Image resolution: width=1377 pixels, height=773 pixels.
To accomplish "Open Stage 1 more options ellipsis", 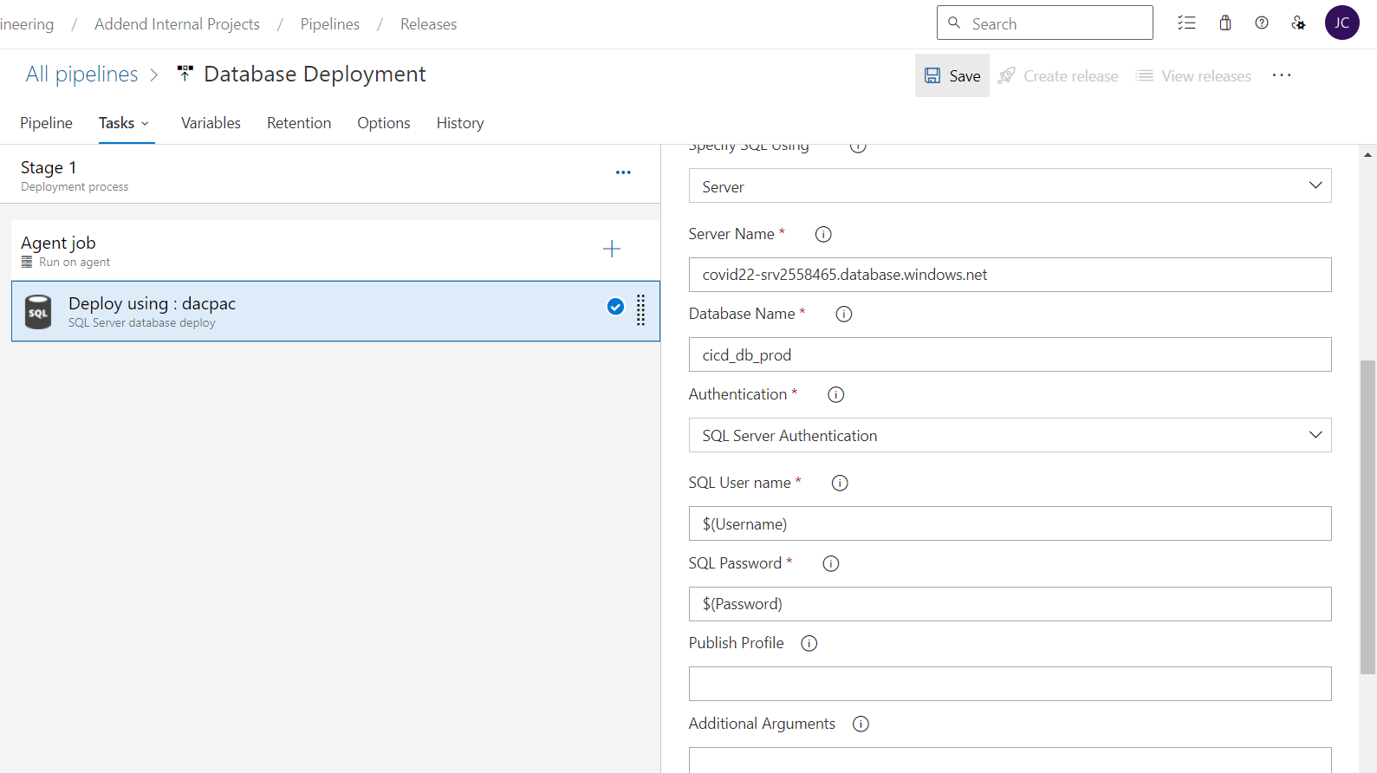I will [623, 172].
